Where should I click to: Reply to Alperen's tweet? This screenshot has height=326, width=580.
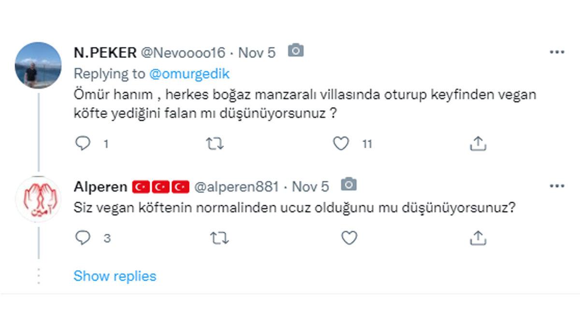(83, 237)
